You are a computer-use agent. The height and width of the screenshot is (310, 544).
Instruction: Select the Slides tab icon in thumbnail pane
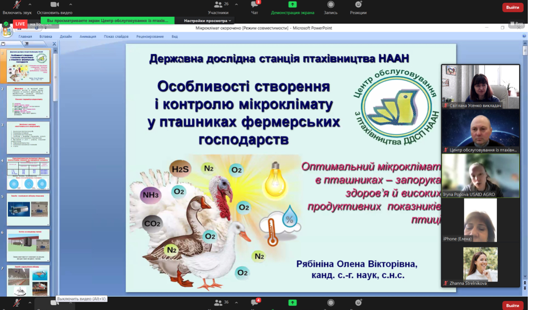point(3,44)
